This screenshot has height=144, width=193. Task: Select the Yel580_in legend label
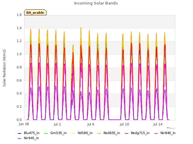click(85, 133)
